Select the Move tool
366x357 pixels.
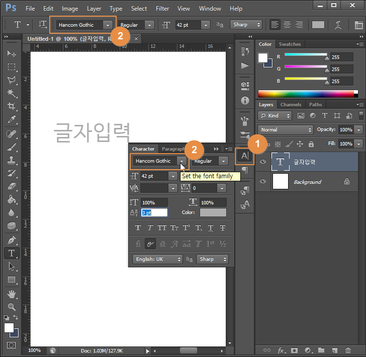click(12, 54)
